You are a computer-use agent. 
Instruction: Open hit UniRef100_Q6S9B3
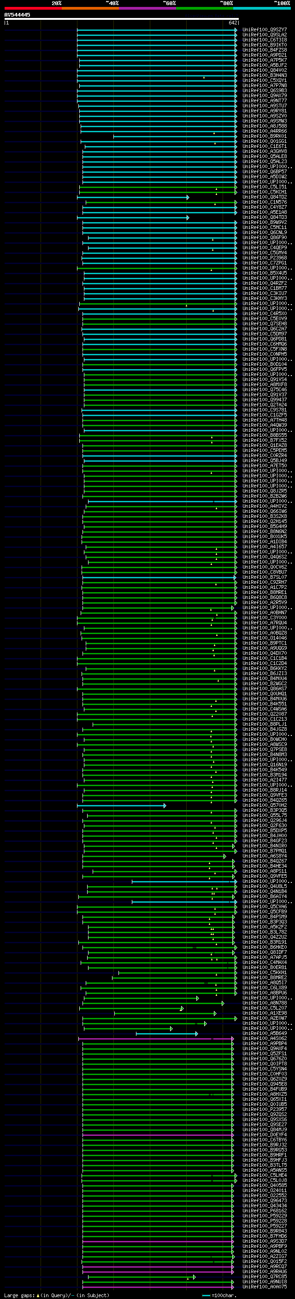point(265,91)
